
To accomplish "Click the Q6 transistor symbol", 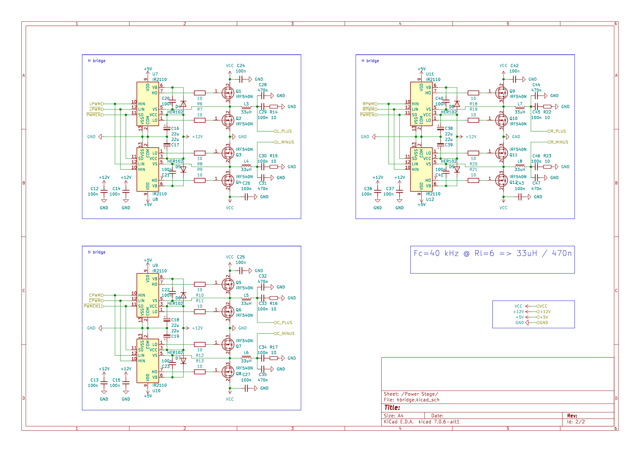I will tap(228, 311).
